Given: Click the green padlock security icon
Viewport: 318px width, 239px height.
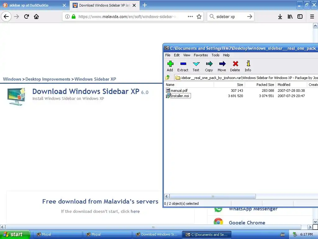Looking at the screenshot, I should [74, 16].
